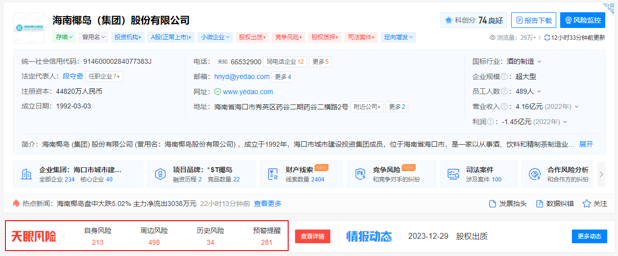This screenshot has width=618, height=256.
Task: Click 竞品数量 22 link
Action: click(223, 179)
